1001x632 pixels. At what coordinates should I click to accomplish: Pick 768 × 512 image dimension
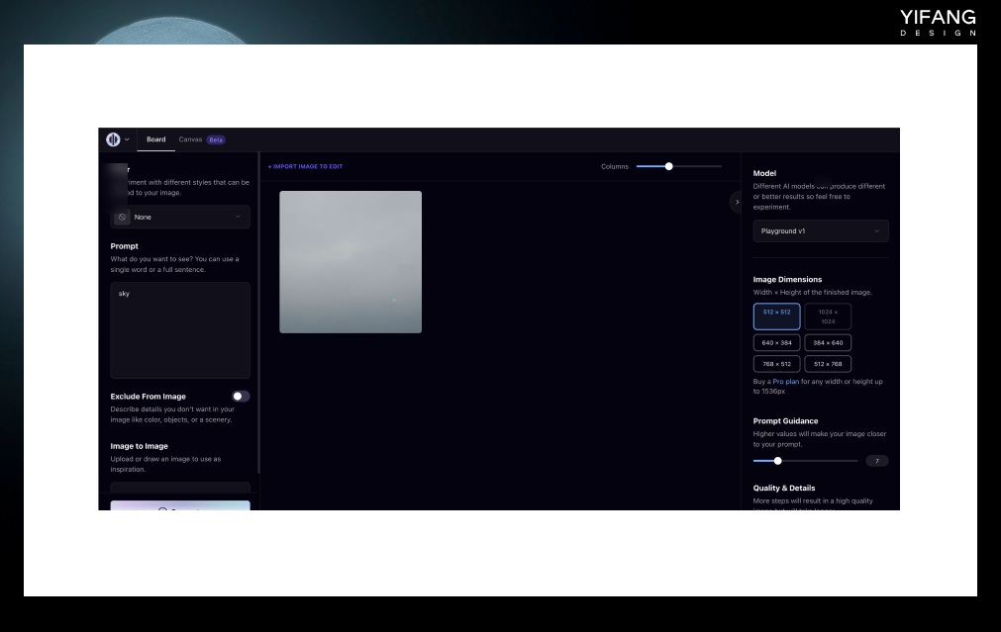(776, 364)
